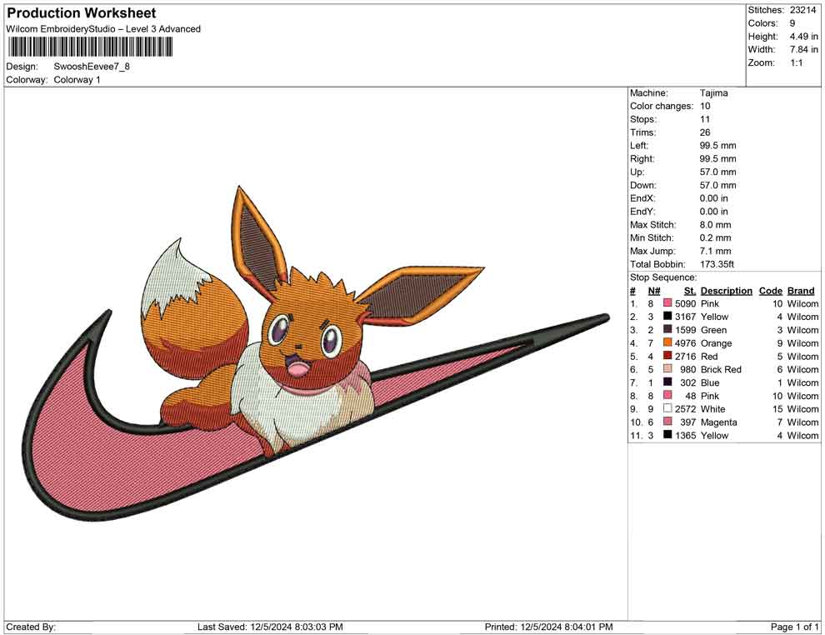Click the 'EndX:' label
The height and width of the screenshot is (635, 825).
pyautogui.click(x=642, y=198)
